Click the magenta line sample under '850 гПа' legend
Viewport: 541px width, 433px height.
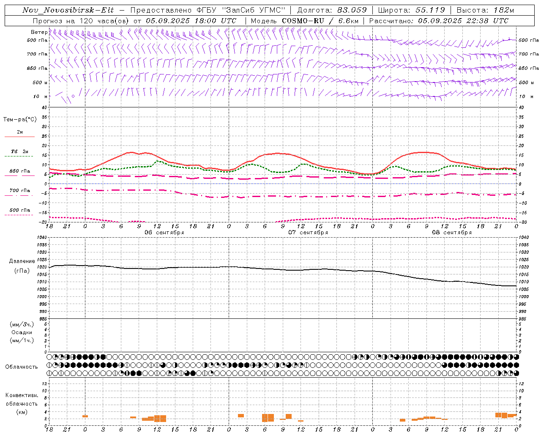19,176
